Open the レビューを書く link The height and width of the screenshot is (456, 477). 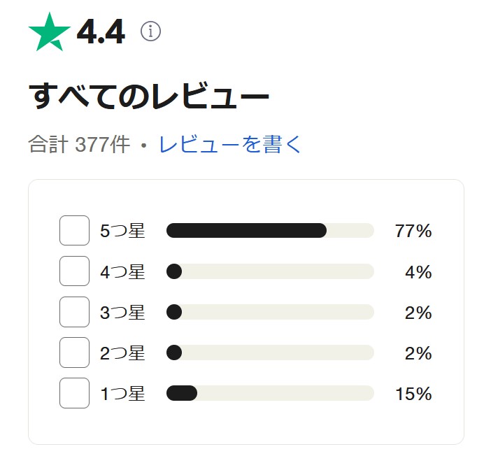coord(230,144)
